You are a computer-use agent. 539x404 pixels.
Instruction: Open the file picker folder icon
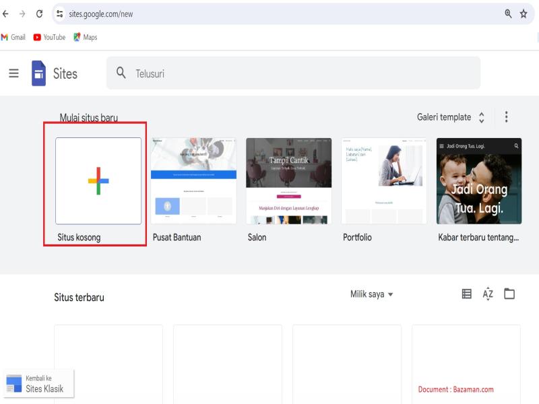(x=509, y=294)
